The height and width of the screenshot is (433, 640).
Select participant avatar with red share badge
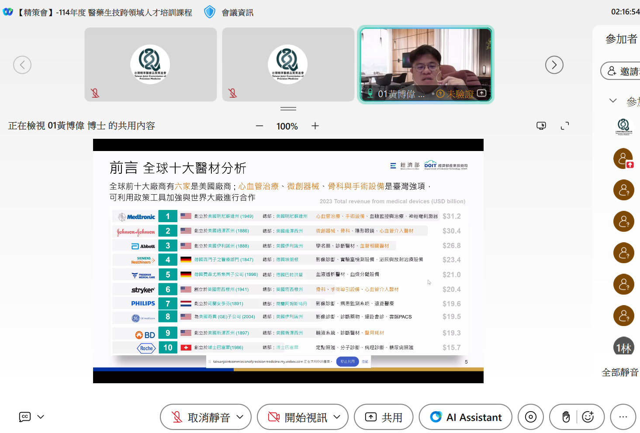coord(624,158)
